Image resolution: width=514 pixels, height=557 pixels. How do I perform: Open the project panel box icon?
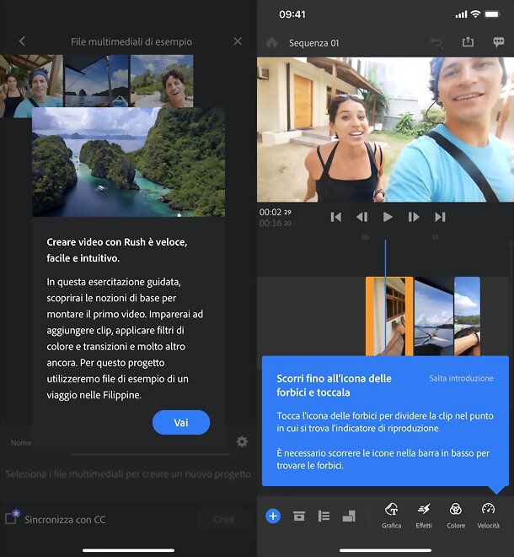(x=299, y=516)
